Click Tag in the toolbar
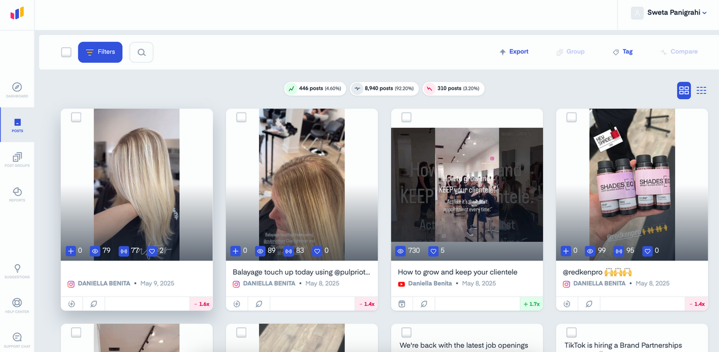The height and width of the screenshot is (352, 719). coord(622,52)
